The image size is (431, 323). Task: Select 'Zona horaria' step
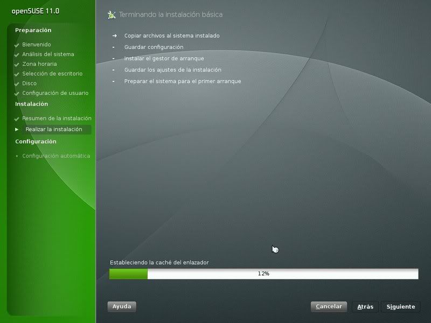click(x=39, y=64)
